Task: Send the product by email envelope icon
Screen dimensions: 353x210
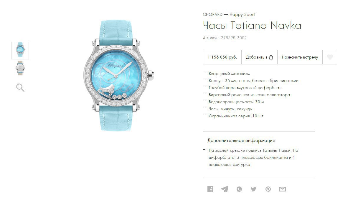Action: pyautogui.click(x=282, y=189)
